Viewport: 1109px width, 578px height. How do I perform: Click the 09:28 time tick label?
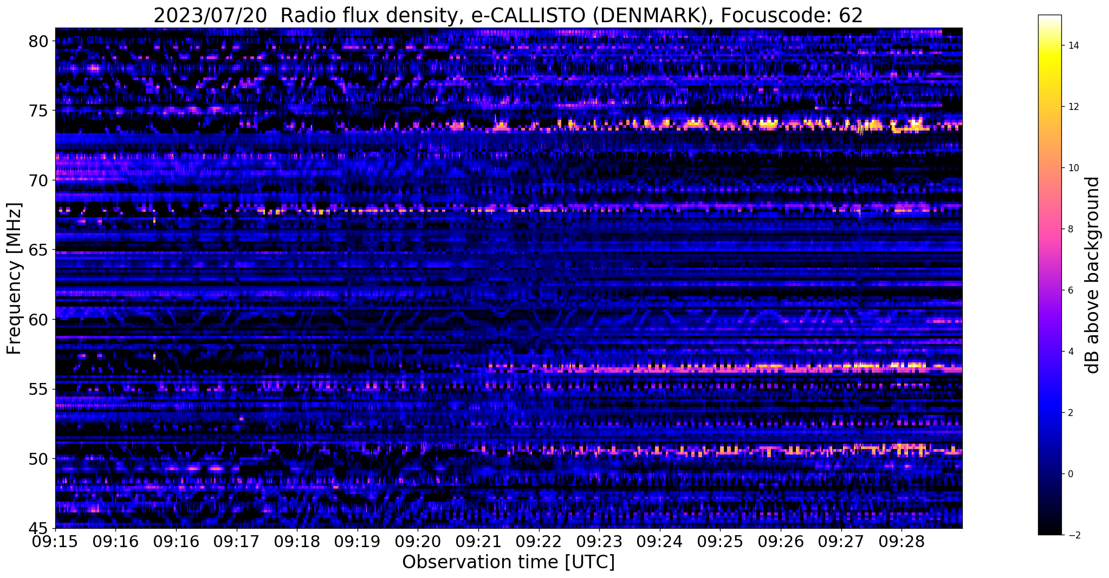tap(902, 541)
